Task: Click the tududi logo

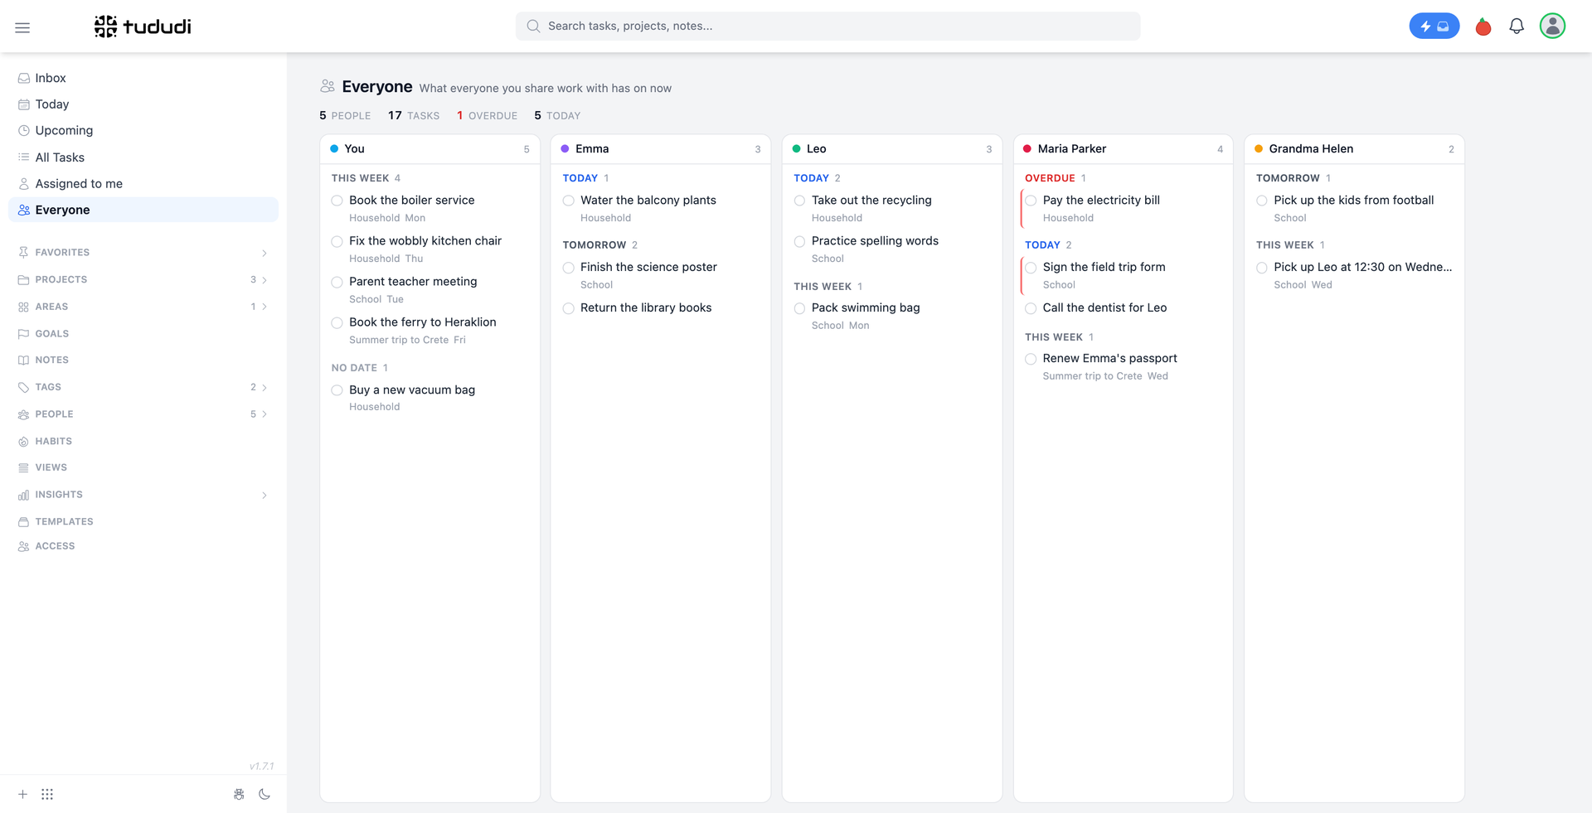Action: [143, 27]
